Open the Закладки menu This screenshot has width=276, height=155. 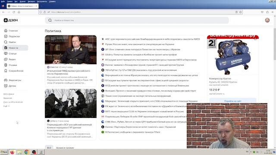pyautogui.click(x=31, y=1)
